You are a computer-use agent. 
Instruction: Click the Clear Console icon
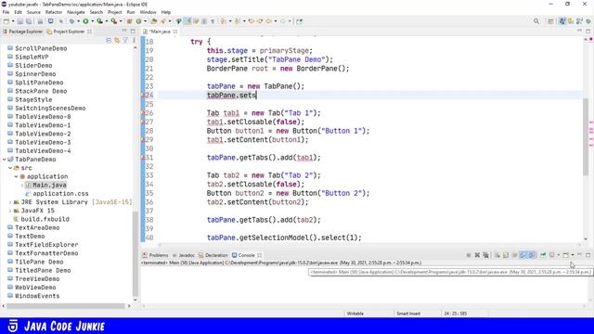497,255
